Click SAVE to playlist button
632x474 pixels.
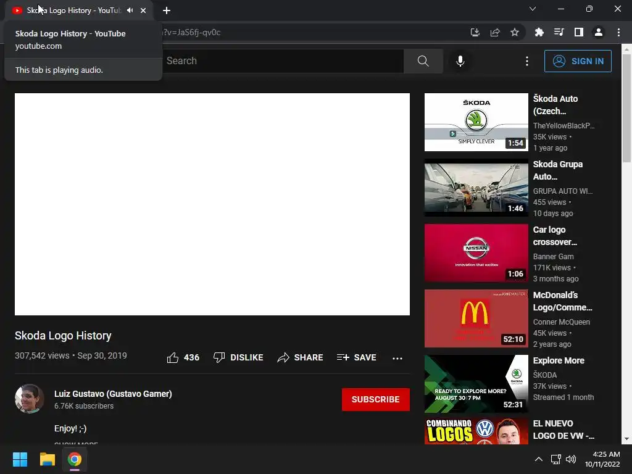pyautogui.click(x=356, y=357)
